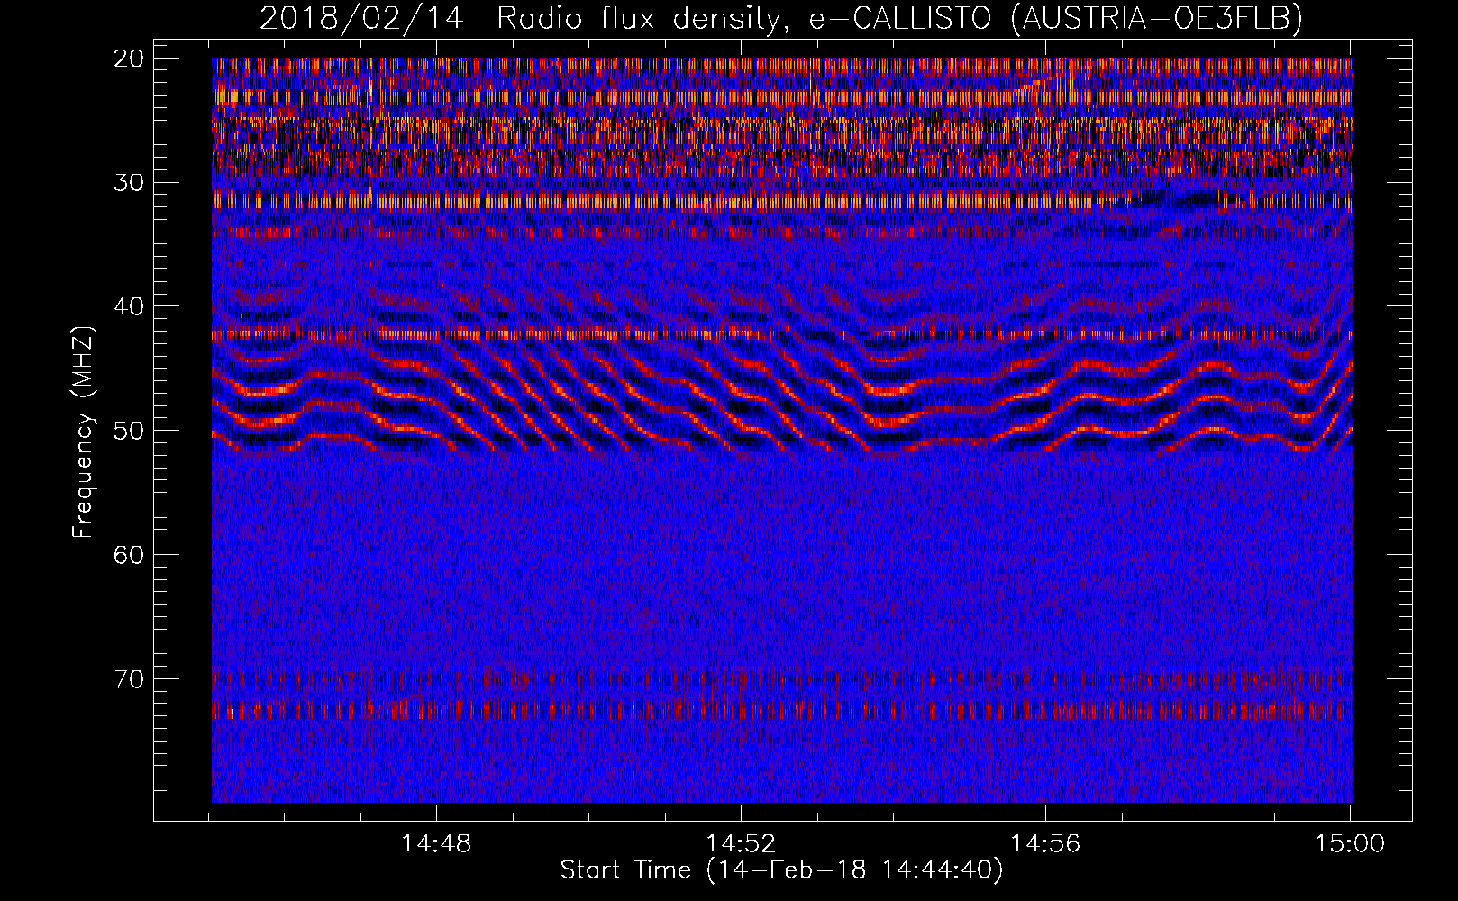Click the 'Start Time (14-Feb-18 14:44:40)' label
This screenshot has width=1458, height=901.
pyautogui.click(x=781, y=870)
